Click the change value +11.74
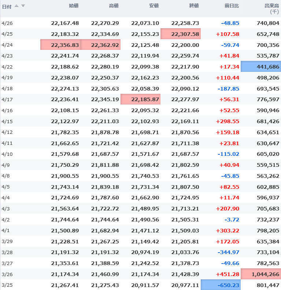Screen dimensions: 281x290 coord(229,198)
